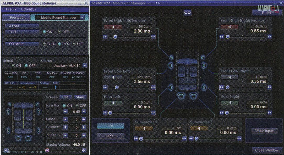This screenshot has height=155, width=284.
Task: Mute the Rear Right speaker
Action: pos(230,103)
